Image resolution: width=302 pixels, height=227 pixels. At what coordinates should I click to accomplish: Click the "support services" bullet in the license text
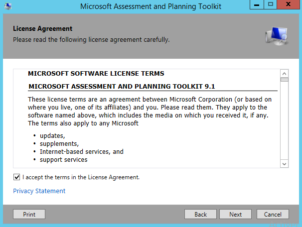[63, 160]
